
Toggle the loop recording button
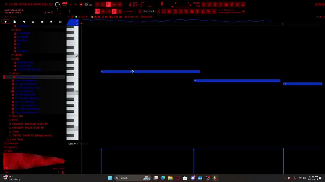click(x=120, y=5)
